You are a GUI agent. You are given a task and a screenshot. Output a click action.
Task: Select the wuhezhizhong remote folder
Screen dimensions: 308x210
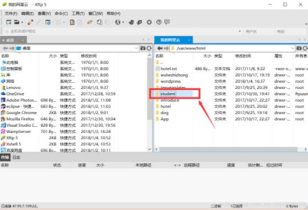click(x=174, y=75)
